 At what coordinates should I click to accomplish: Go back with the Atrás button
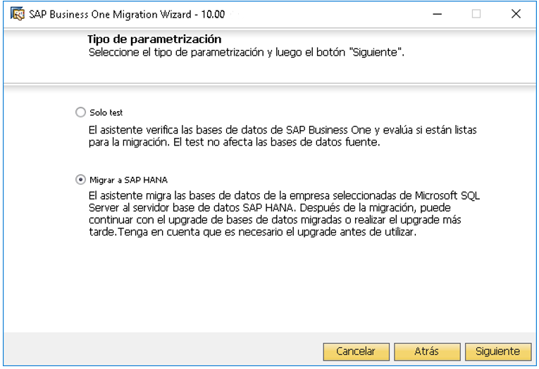coord(426,351)
